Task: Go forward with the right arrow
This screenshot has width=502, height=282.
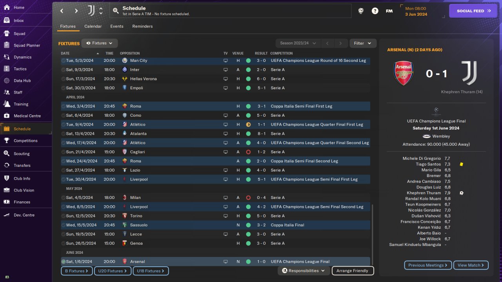Action: [76, 11]
